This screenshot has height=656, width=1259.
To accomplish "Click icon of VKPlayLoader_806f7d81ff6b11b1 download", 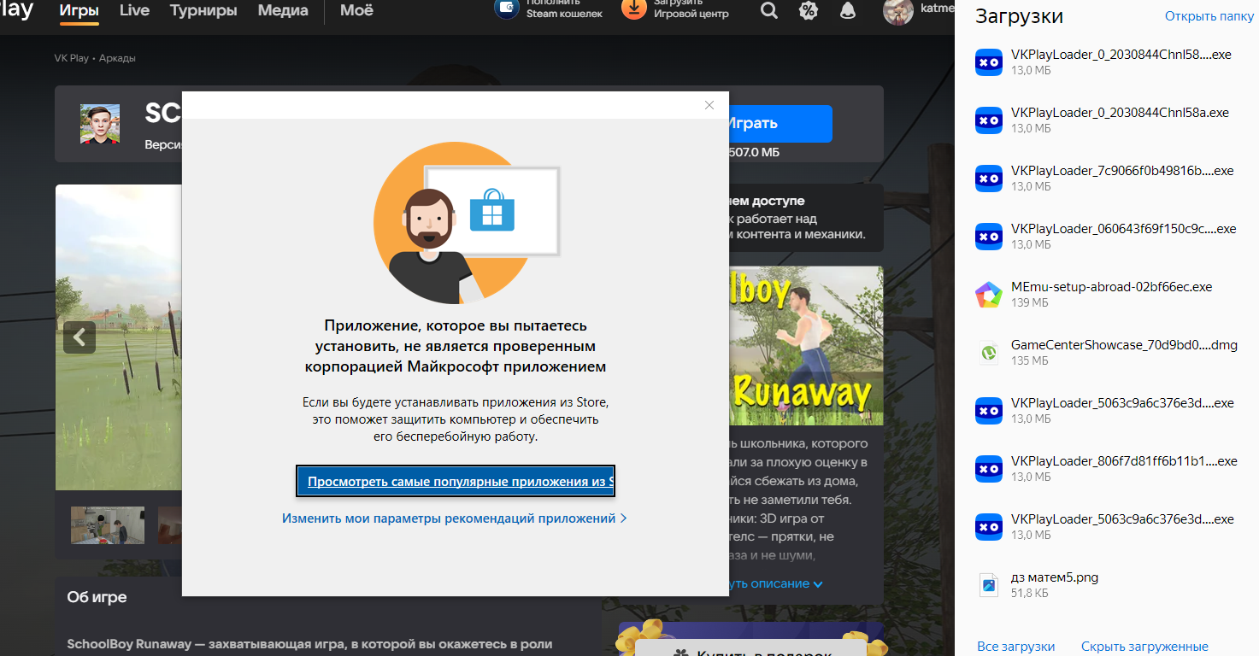I will pos(989,469).
